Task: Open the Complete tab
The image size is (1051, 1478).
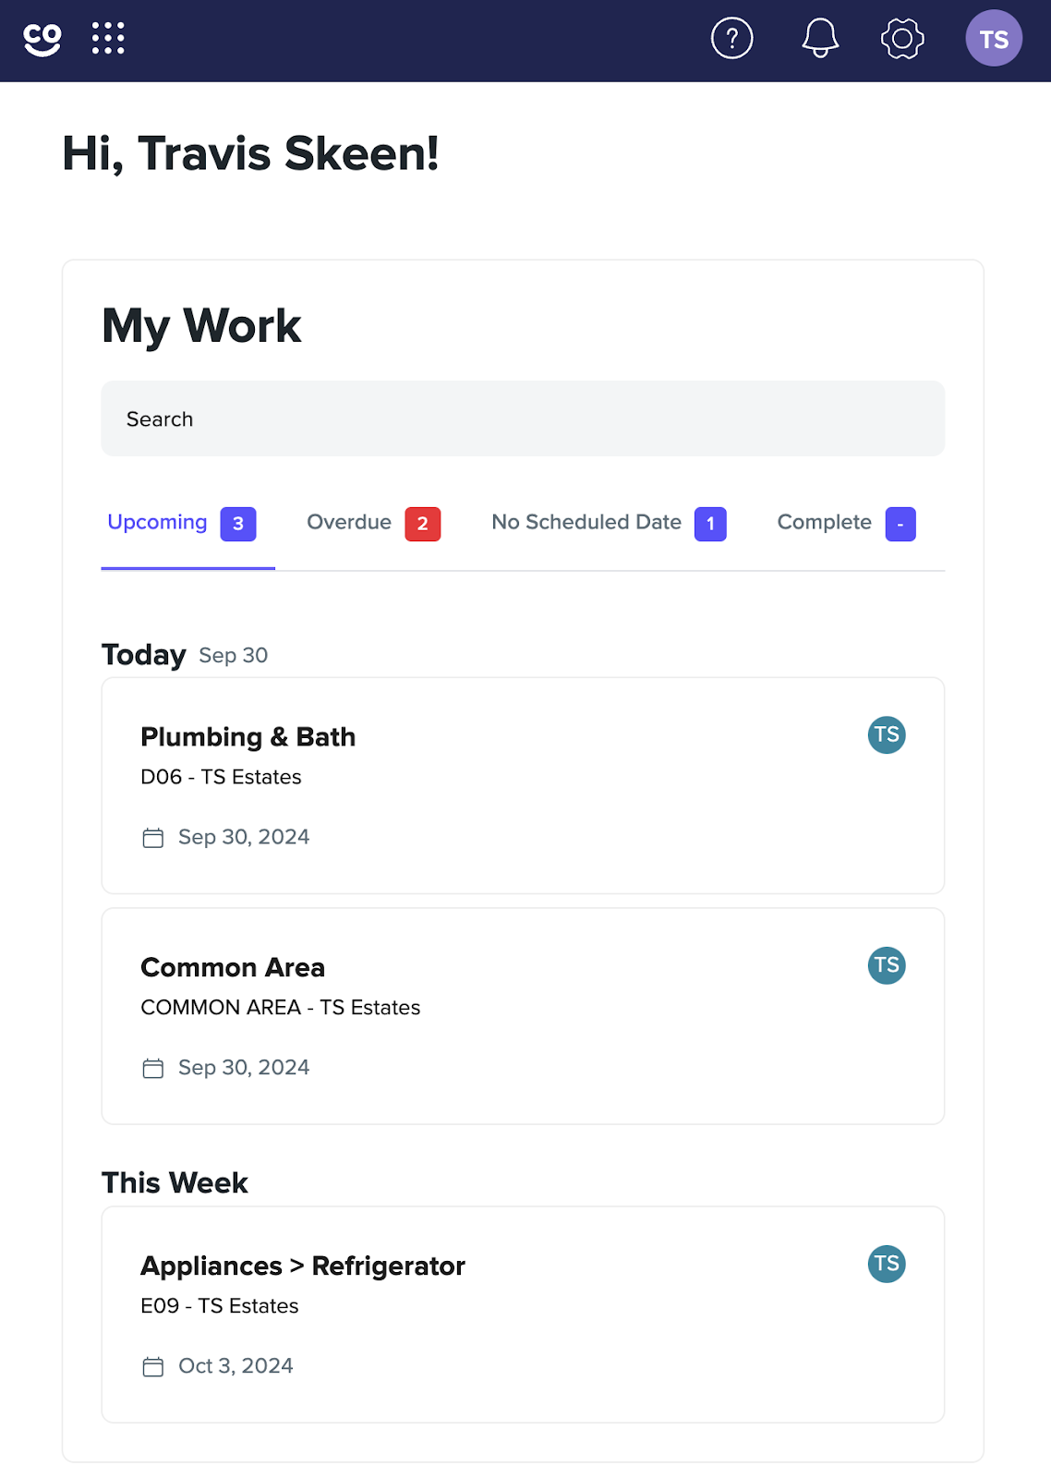Action: click(846, 524)
